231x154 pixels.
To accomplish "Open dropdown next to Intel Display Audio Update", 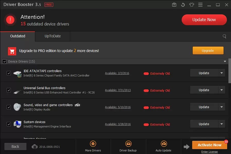I will [x=221, y=107].
